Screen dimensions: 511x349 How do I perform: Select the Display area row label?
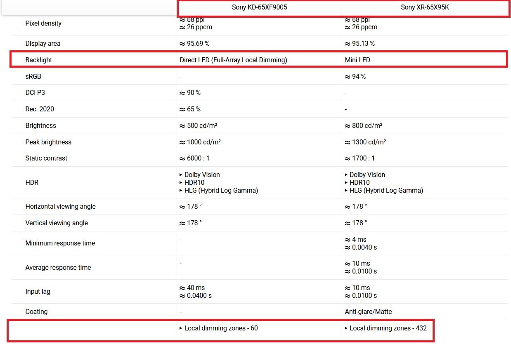coord(43,43)
